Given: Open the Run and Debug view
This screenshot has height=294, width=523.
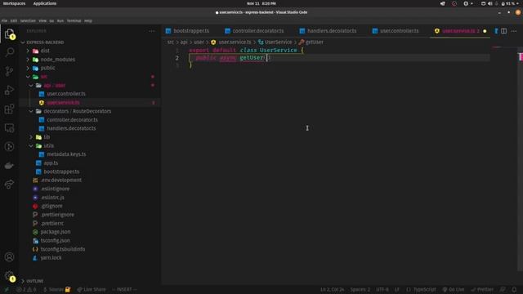Looking at the screenshot, I should click(9, 90).
